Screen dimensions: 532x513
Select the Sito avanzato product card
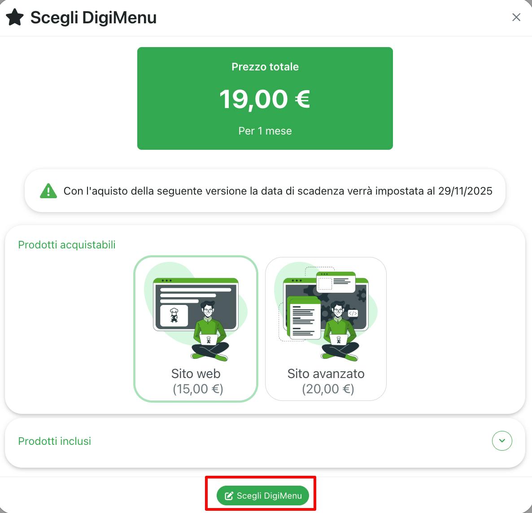point(326,329)
